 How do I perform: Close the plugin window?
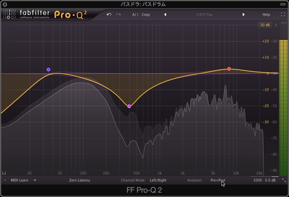click(5, 4)
